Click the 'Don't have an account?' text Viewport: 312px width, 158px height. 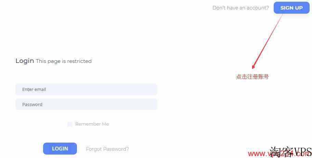click(240, 8)
